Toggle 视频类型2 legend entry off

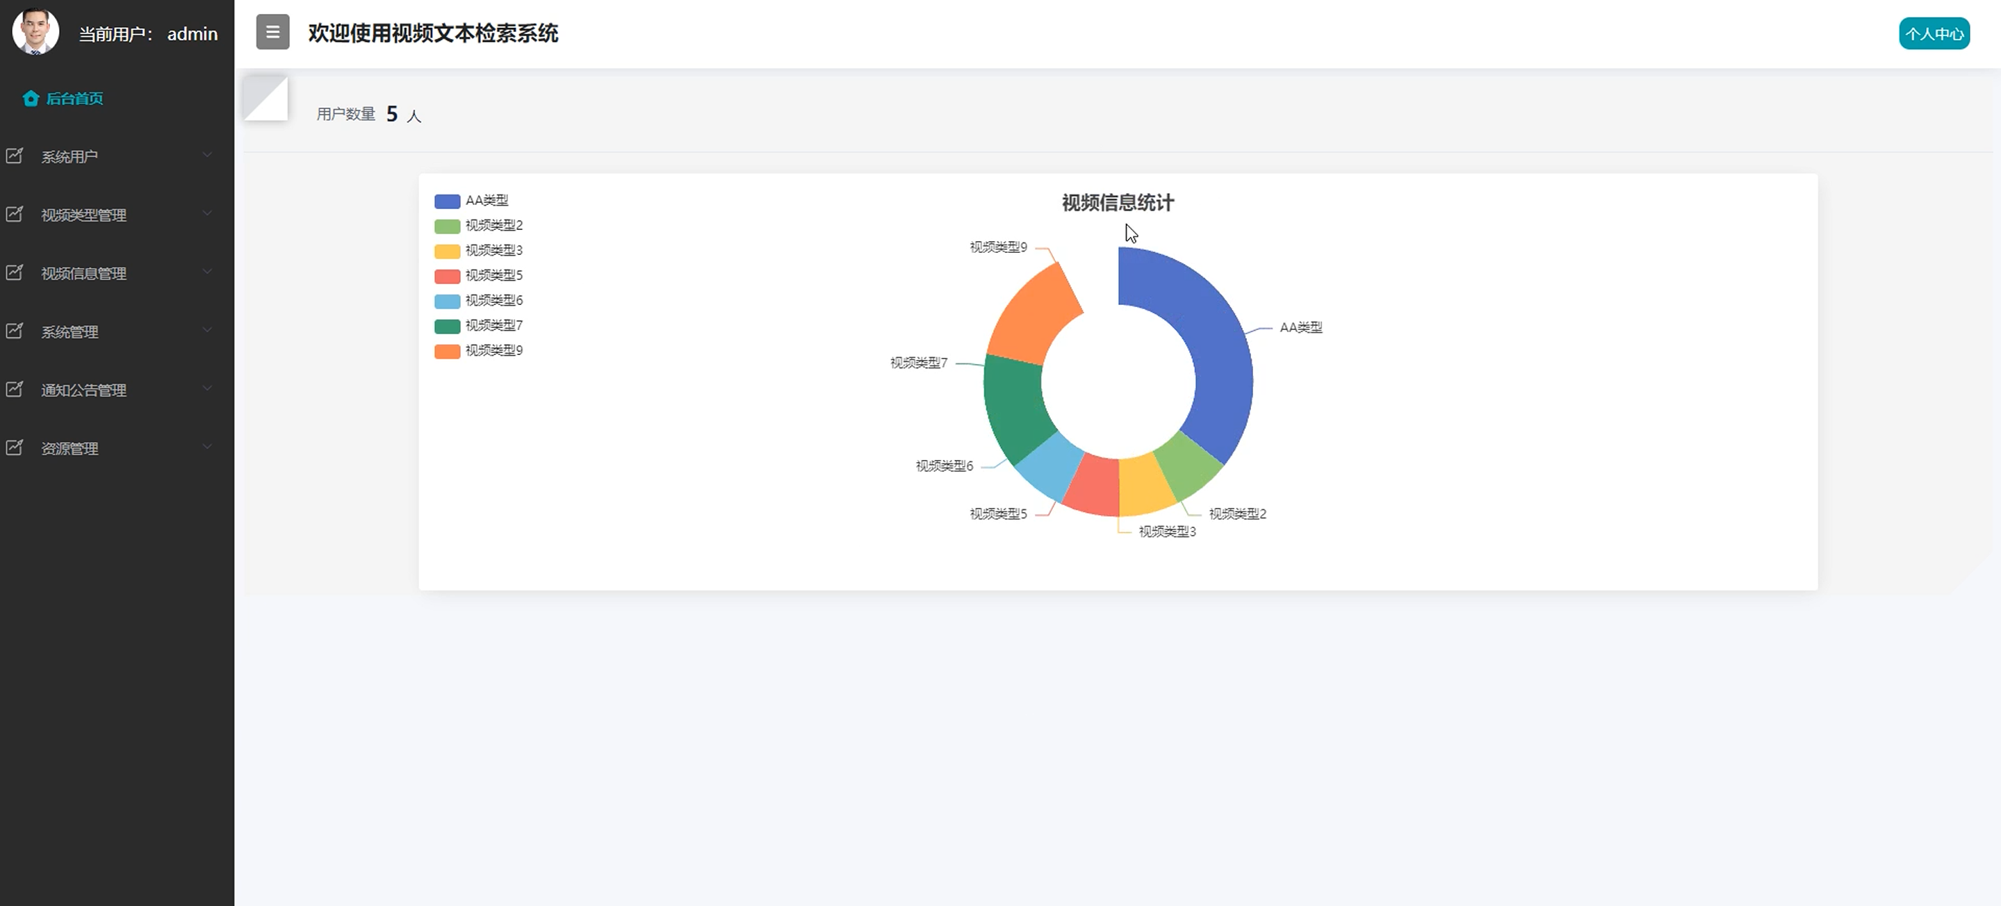click(493, 226)
